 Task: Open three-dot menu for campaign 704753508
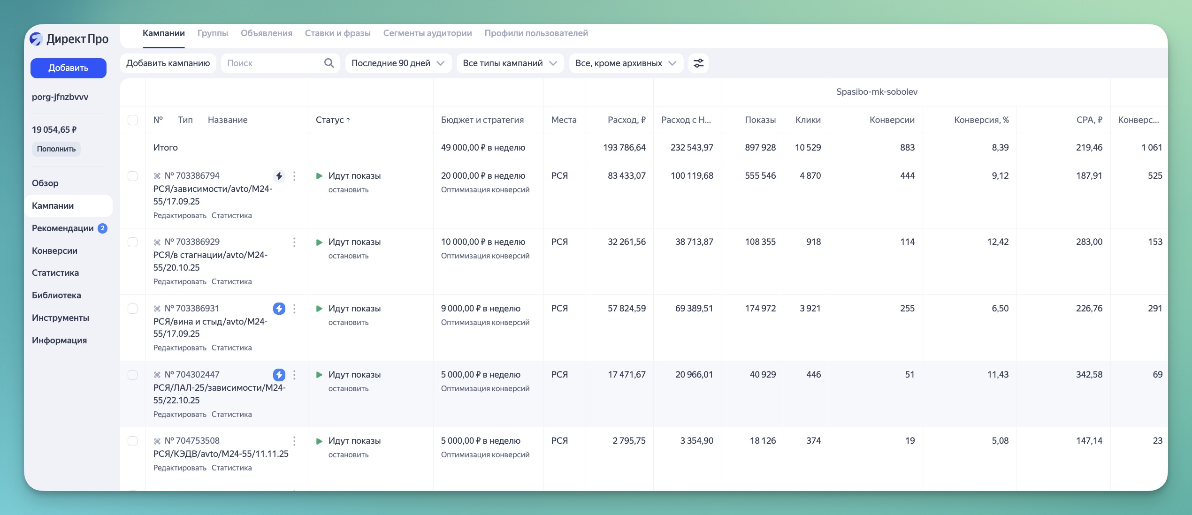pyautogui.click(x=294, y=441)
